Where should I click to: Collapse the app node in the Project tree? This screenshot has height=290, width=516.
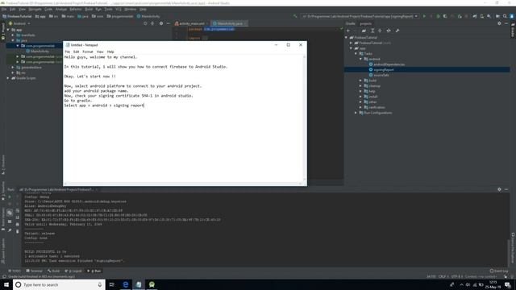click(x=8, y=30)
